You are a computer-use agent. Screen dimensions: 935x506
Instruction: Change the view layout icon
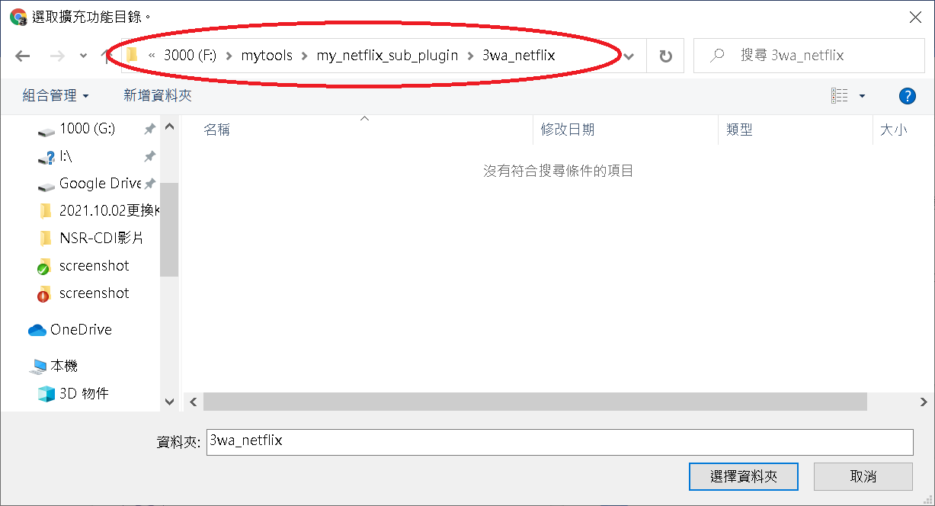840,95
